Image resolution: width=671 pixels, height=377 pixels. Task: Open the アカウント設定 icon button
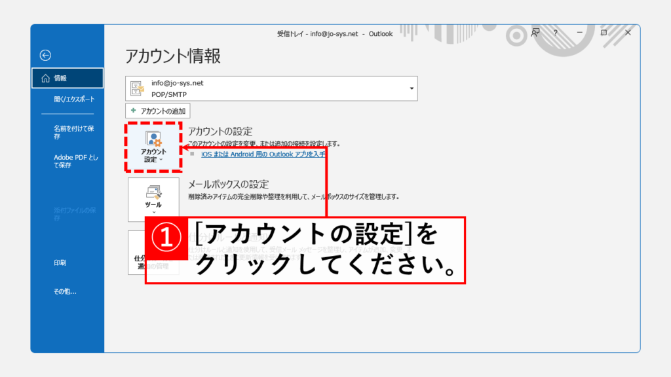coord(153,147)
